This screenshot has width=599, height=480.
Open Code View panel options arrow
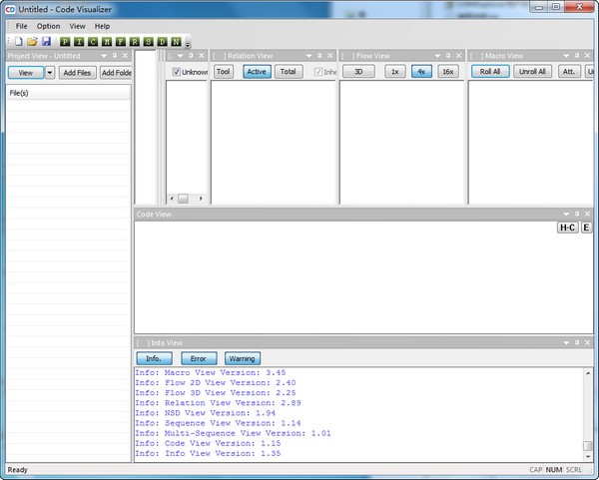(x=566, y=215)
